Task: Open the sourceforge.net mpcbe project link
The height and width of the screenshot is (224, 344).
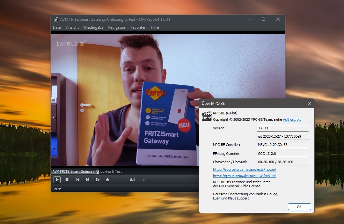Action: tap(245, 170)
